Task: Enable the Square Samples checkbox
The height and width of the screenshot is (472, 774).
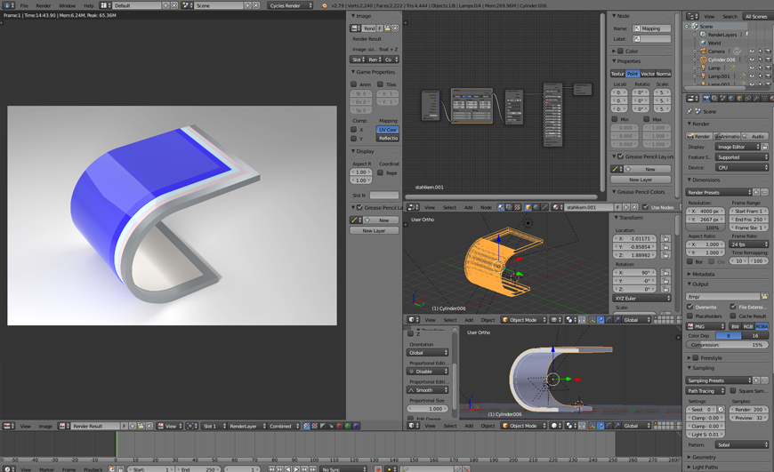Action: 733,390
